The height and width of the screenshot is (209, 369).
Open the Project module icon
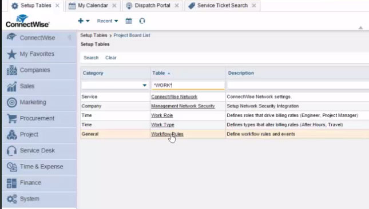point(12,135)
